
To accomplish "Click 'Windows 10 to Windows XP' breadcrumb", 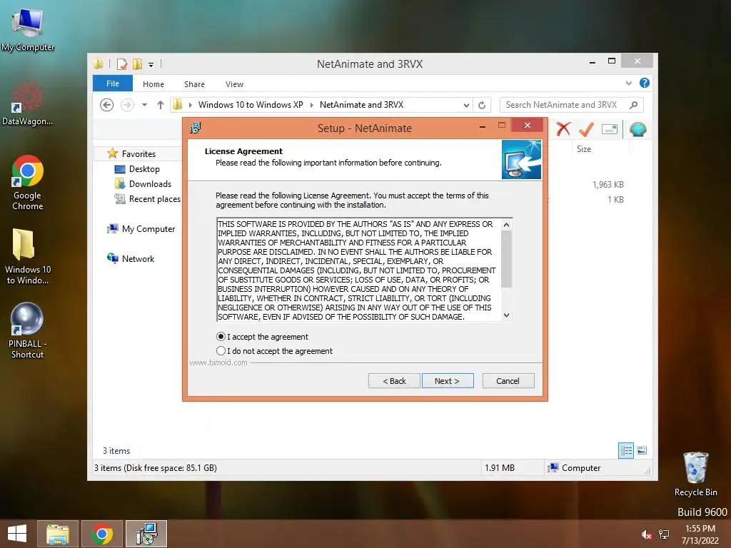I will [x=251, y=105].
